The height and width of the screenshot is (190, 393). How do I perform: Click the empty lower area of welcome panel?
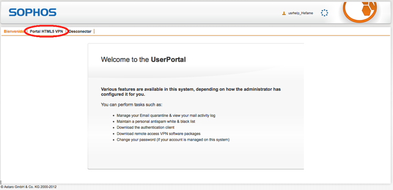196,157
